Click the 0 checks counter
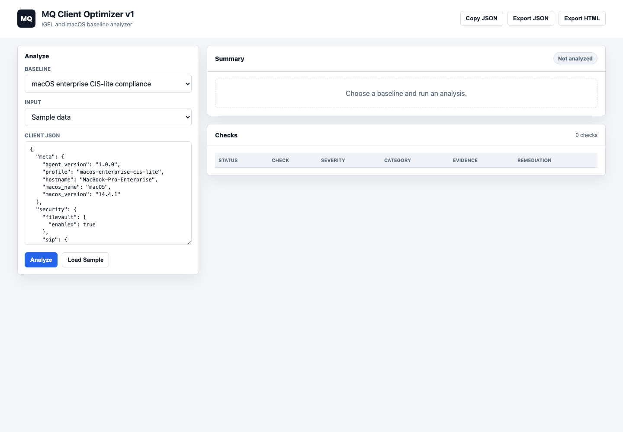The image size is (623, 432). (x=586, y=135)
